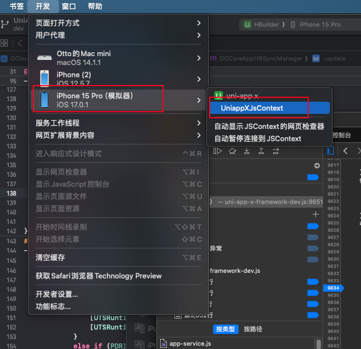Click line number 138 in Xcode gutter
Screen dimensions: 361x349
[12, 193]
